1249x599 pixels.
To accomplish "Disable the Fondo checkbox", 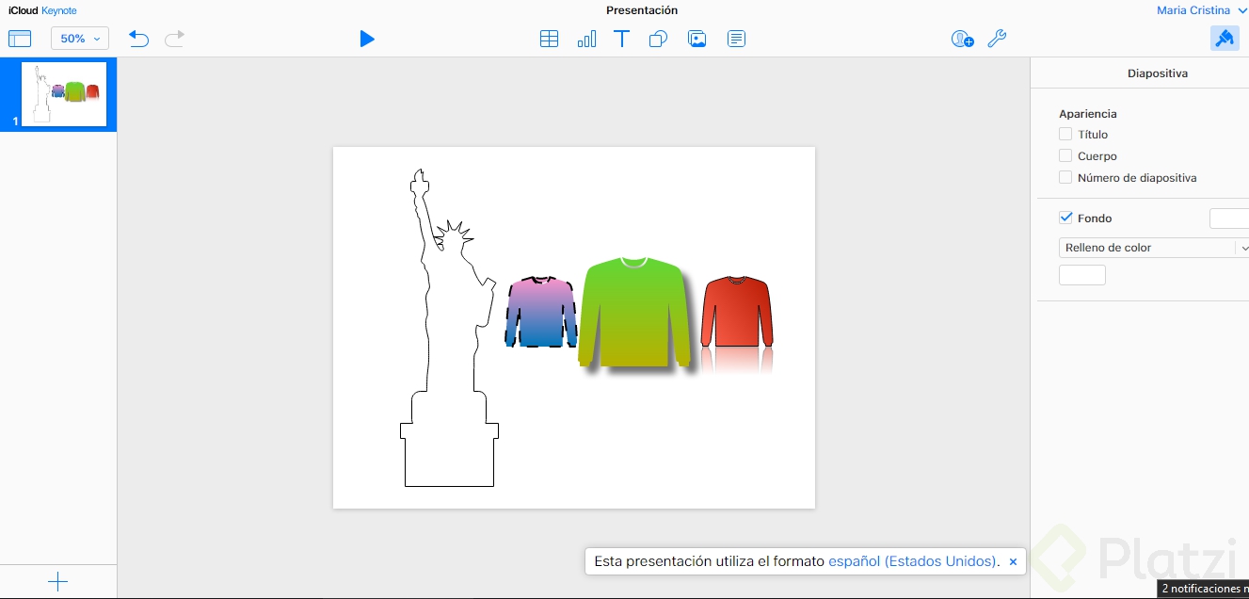I will coord(1065,218).
